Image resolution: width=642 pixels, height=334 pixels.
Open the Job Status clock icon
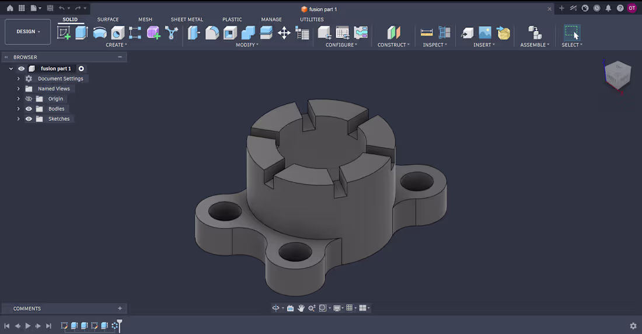tap(596, 8)
